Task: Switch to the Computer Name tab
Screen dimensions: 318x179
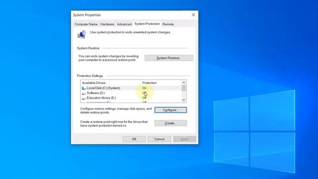Action: point(86,24)
